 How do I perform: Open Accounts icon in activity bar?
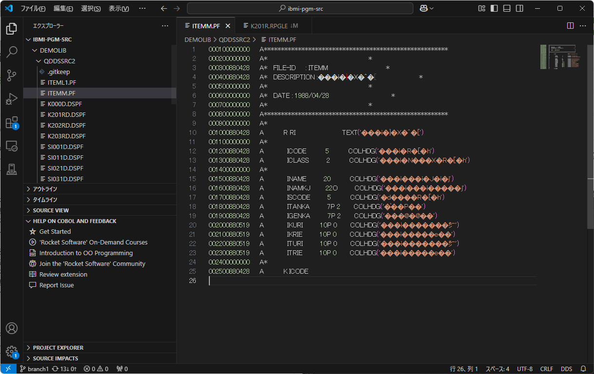[x=12, y=328]
